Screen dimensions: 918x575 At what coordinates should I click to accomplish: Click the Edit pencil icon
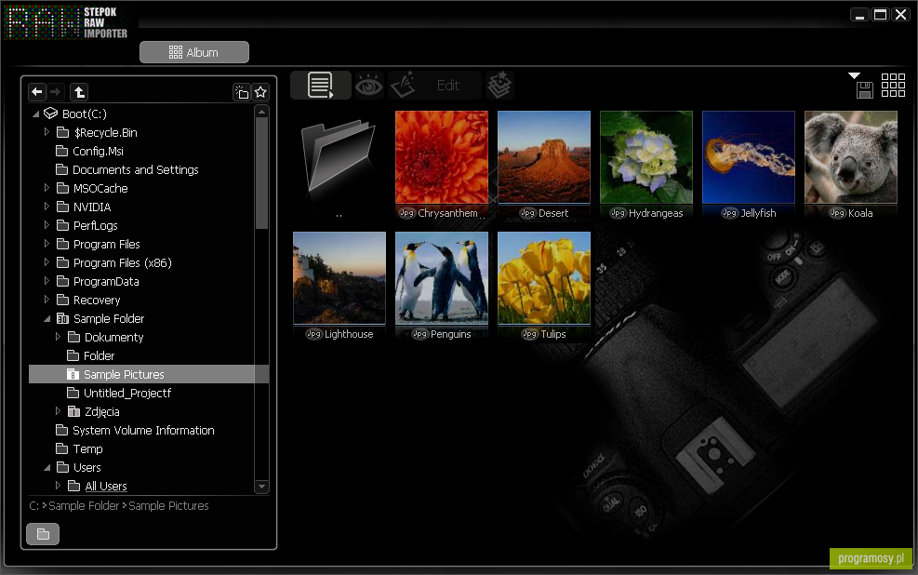[x=404, y=86]
